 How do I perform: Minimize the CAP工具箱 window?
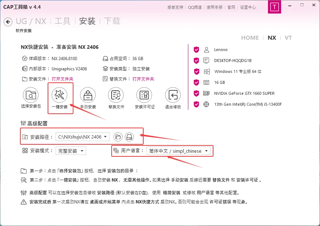290,5
